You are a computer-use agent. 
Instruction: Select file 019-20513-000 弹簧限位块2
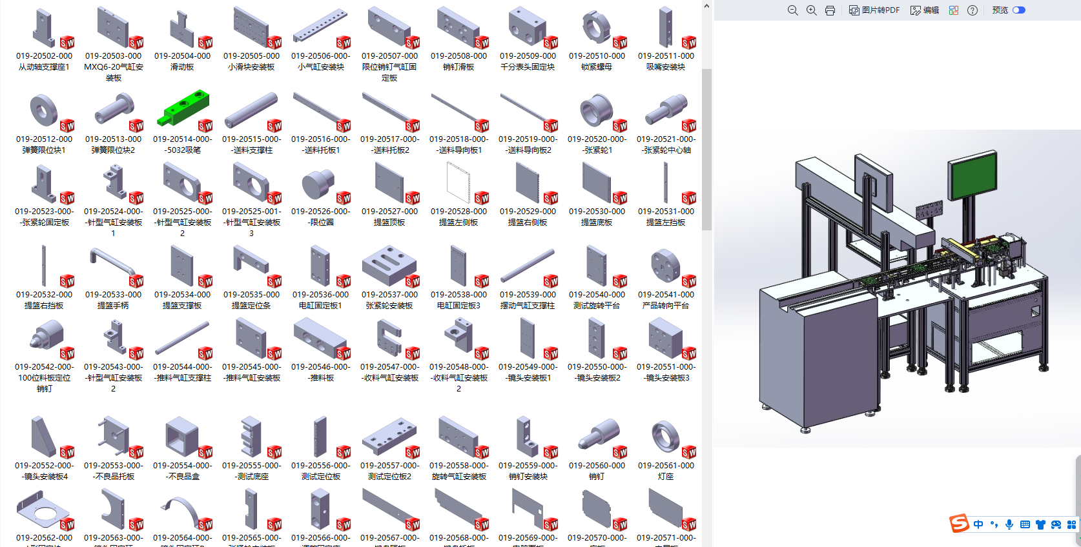coord(114,123)
